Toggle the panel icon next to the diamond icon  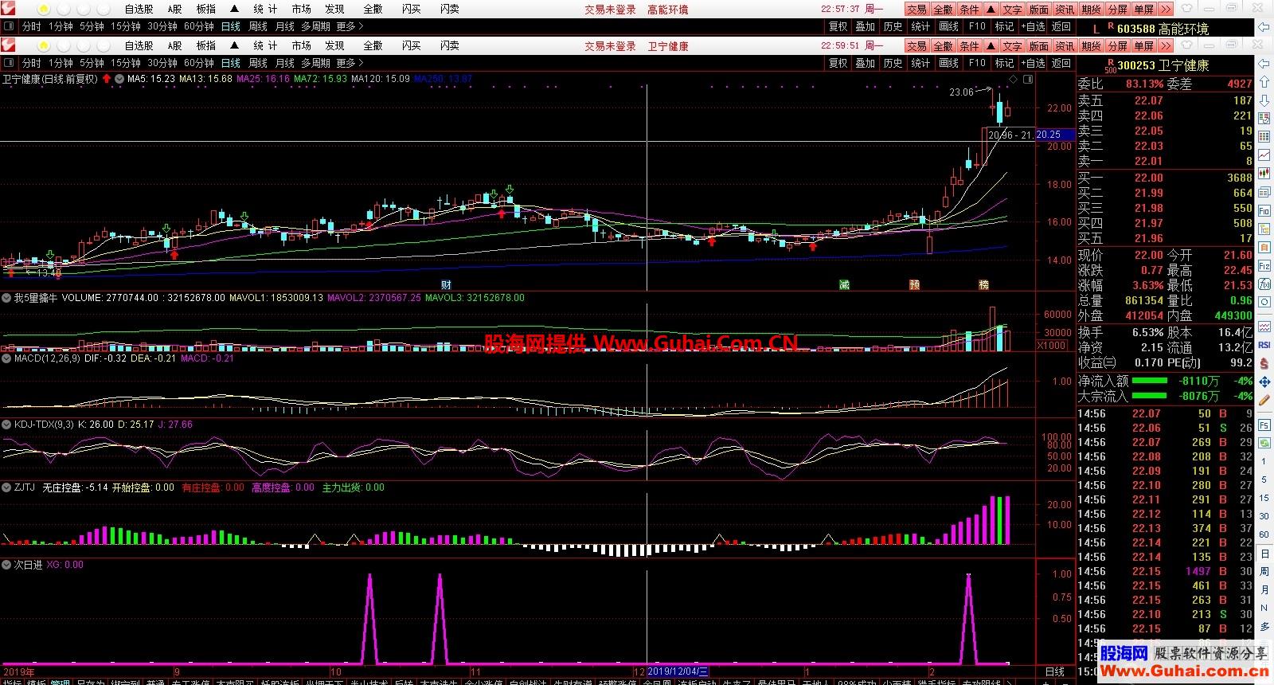[1029, 79]
